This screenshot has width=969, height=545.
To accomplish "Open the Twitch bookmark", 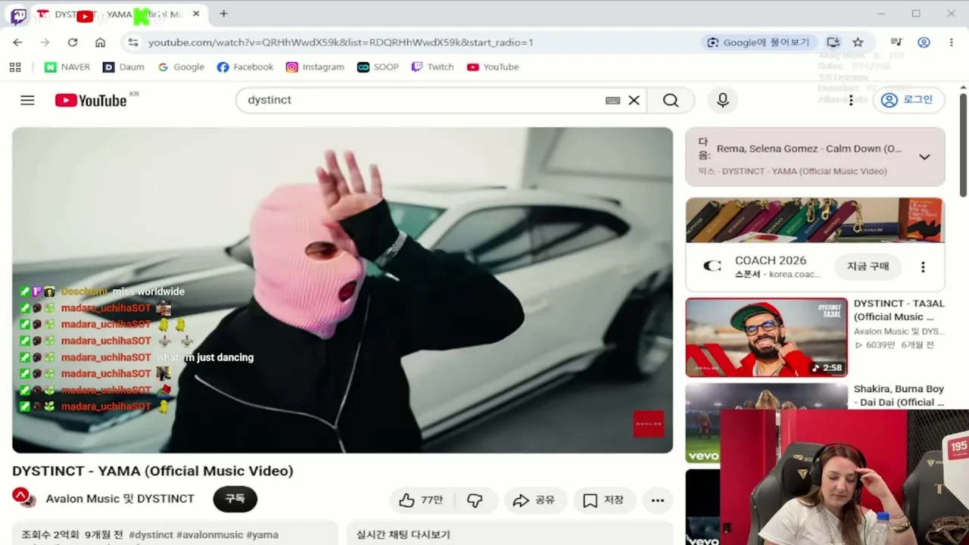I will (432, 67).
